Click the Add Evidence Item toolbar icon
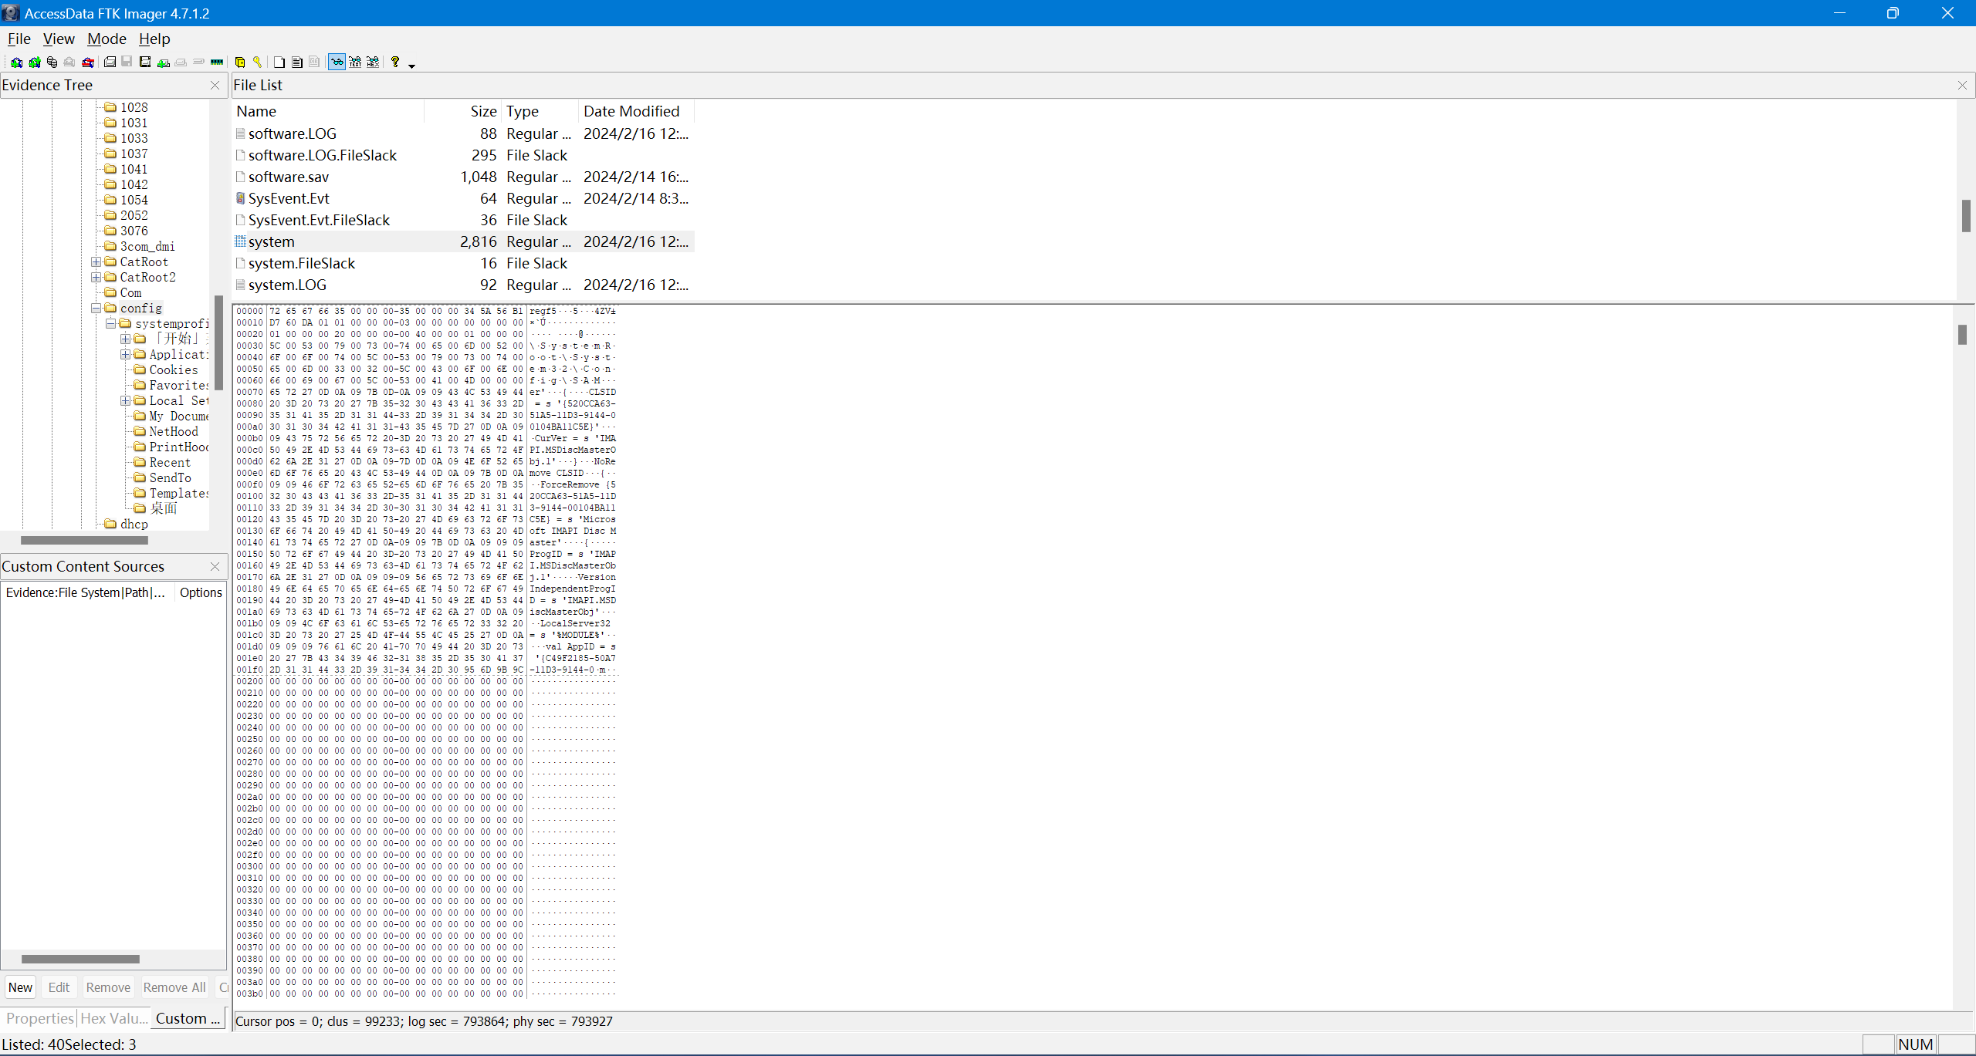 pos(16,62)
